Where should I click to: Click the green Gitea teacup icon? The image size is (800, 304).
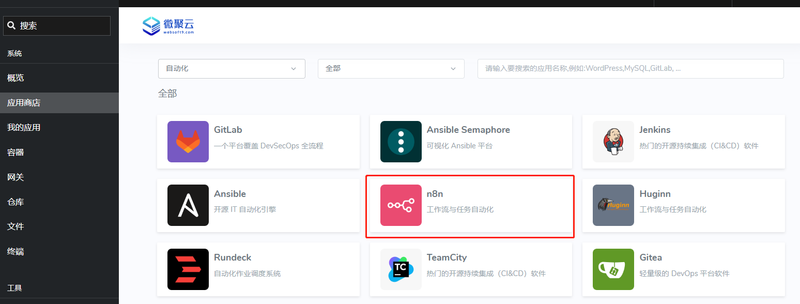coord(613,269)
